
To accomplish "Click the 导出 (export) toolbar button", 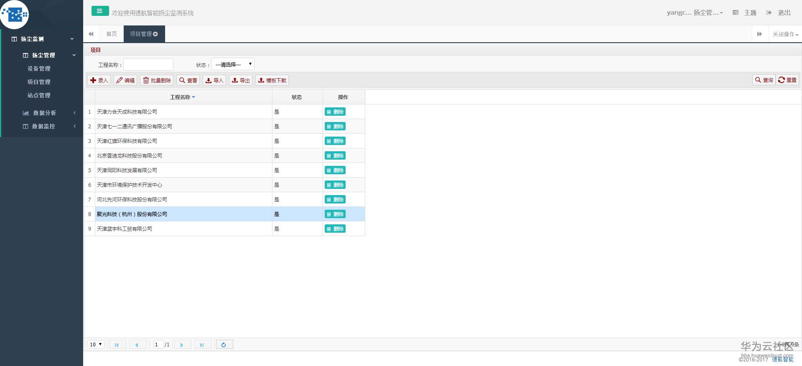I will point(241,80).
